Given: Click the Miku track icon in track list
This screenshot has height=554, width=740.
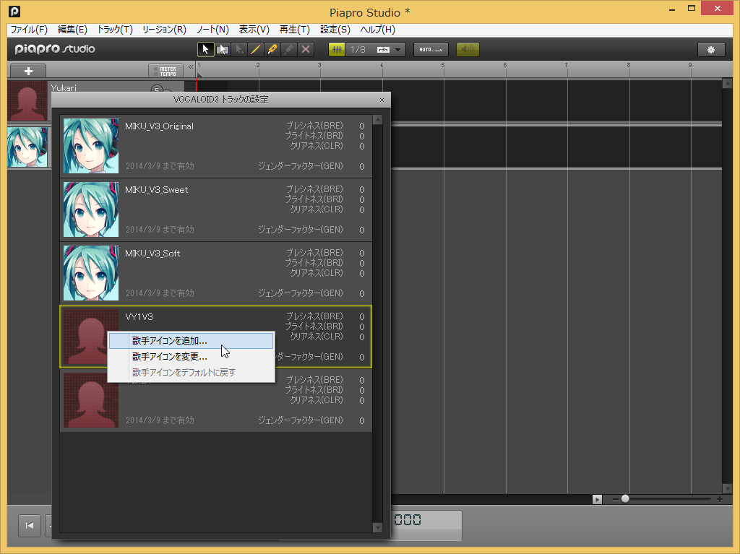Looking at the screenshot, I should (x=27, y=147).
